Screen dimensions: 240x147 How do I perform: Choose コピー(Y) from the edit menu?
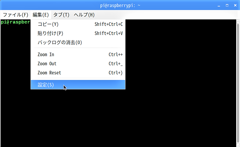[78, 24]
